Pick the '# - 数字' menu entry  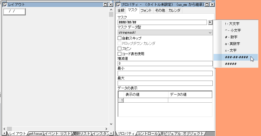pos(231,37)
